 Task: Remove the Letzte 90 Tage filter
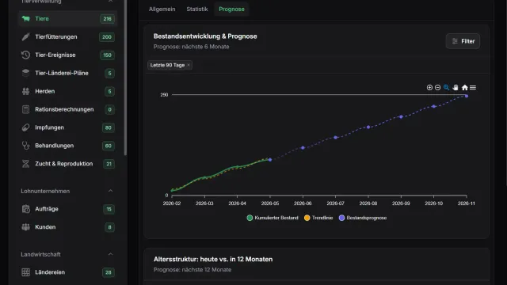point(189,65)
